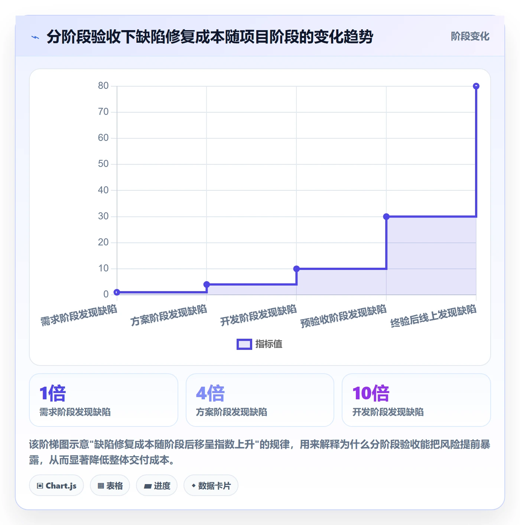Click the y-axis label 10
520x525 pixels.
[x=103, y=268]
